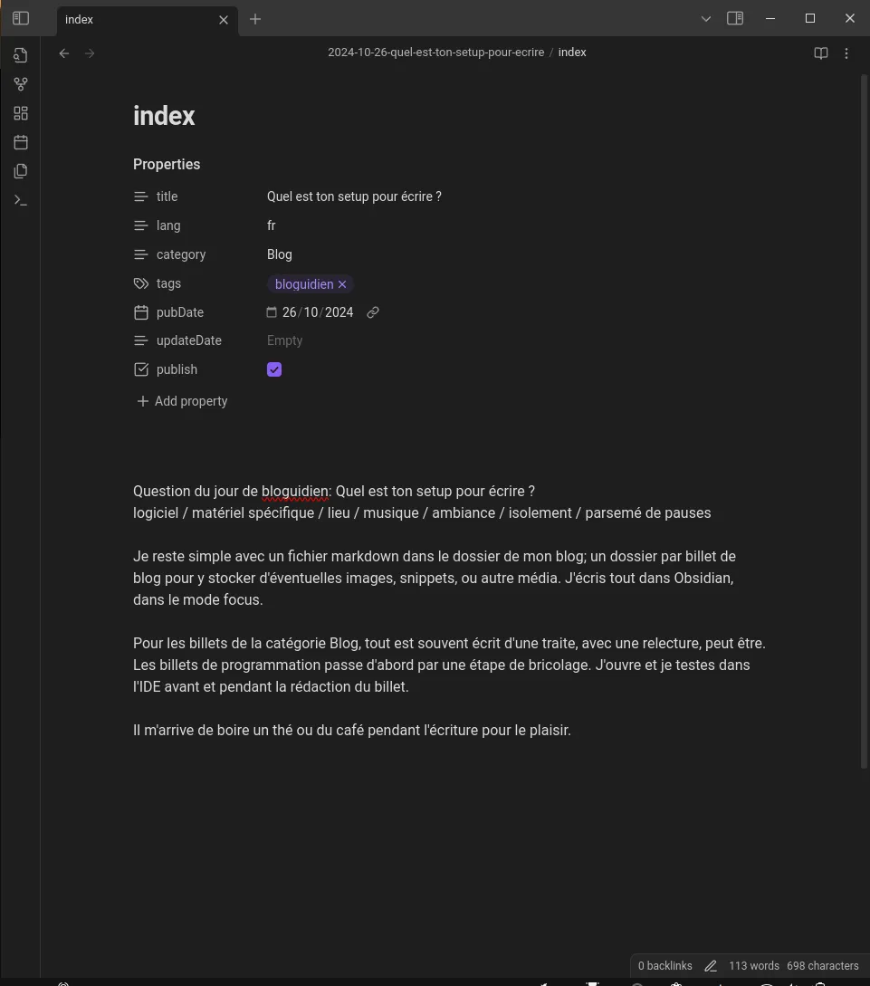
Task: Open graph view from ribbon
Action: (21, 84)
